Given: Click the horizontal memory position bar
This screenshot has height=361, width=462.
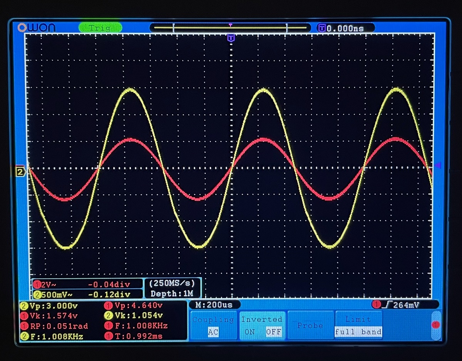Looking at the screenshot, I should click(230, 28).
